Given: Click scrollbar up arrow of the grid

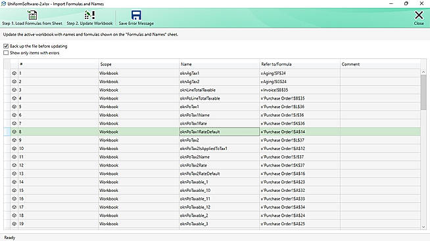Looking at the screenshot, I should (x=423, y=72).
